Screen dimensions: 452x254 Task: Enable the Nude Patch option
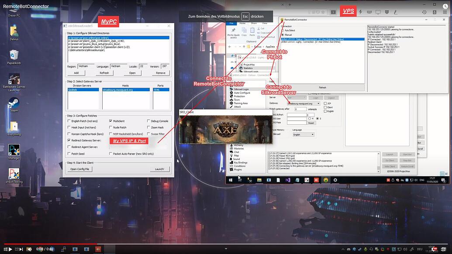[x=111, y=127]
